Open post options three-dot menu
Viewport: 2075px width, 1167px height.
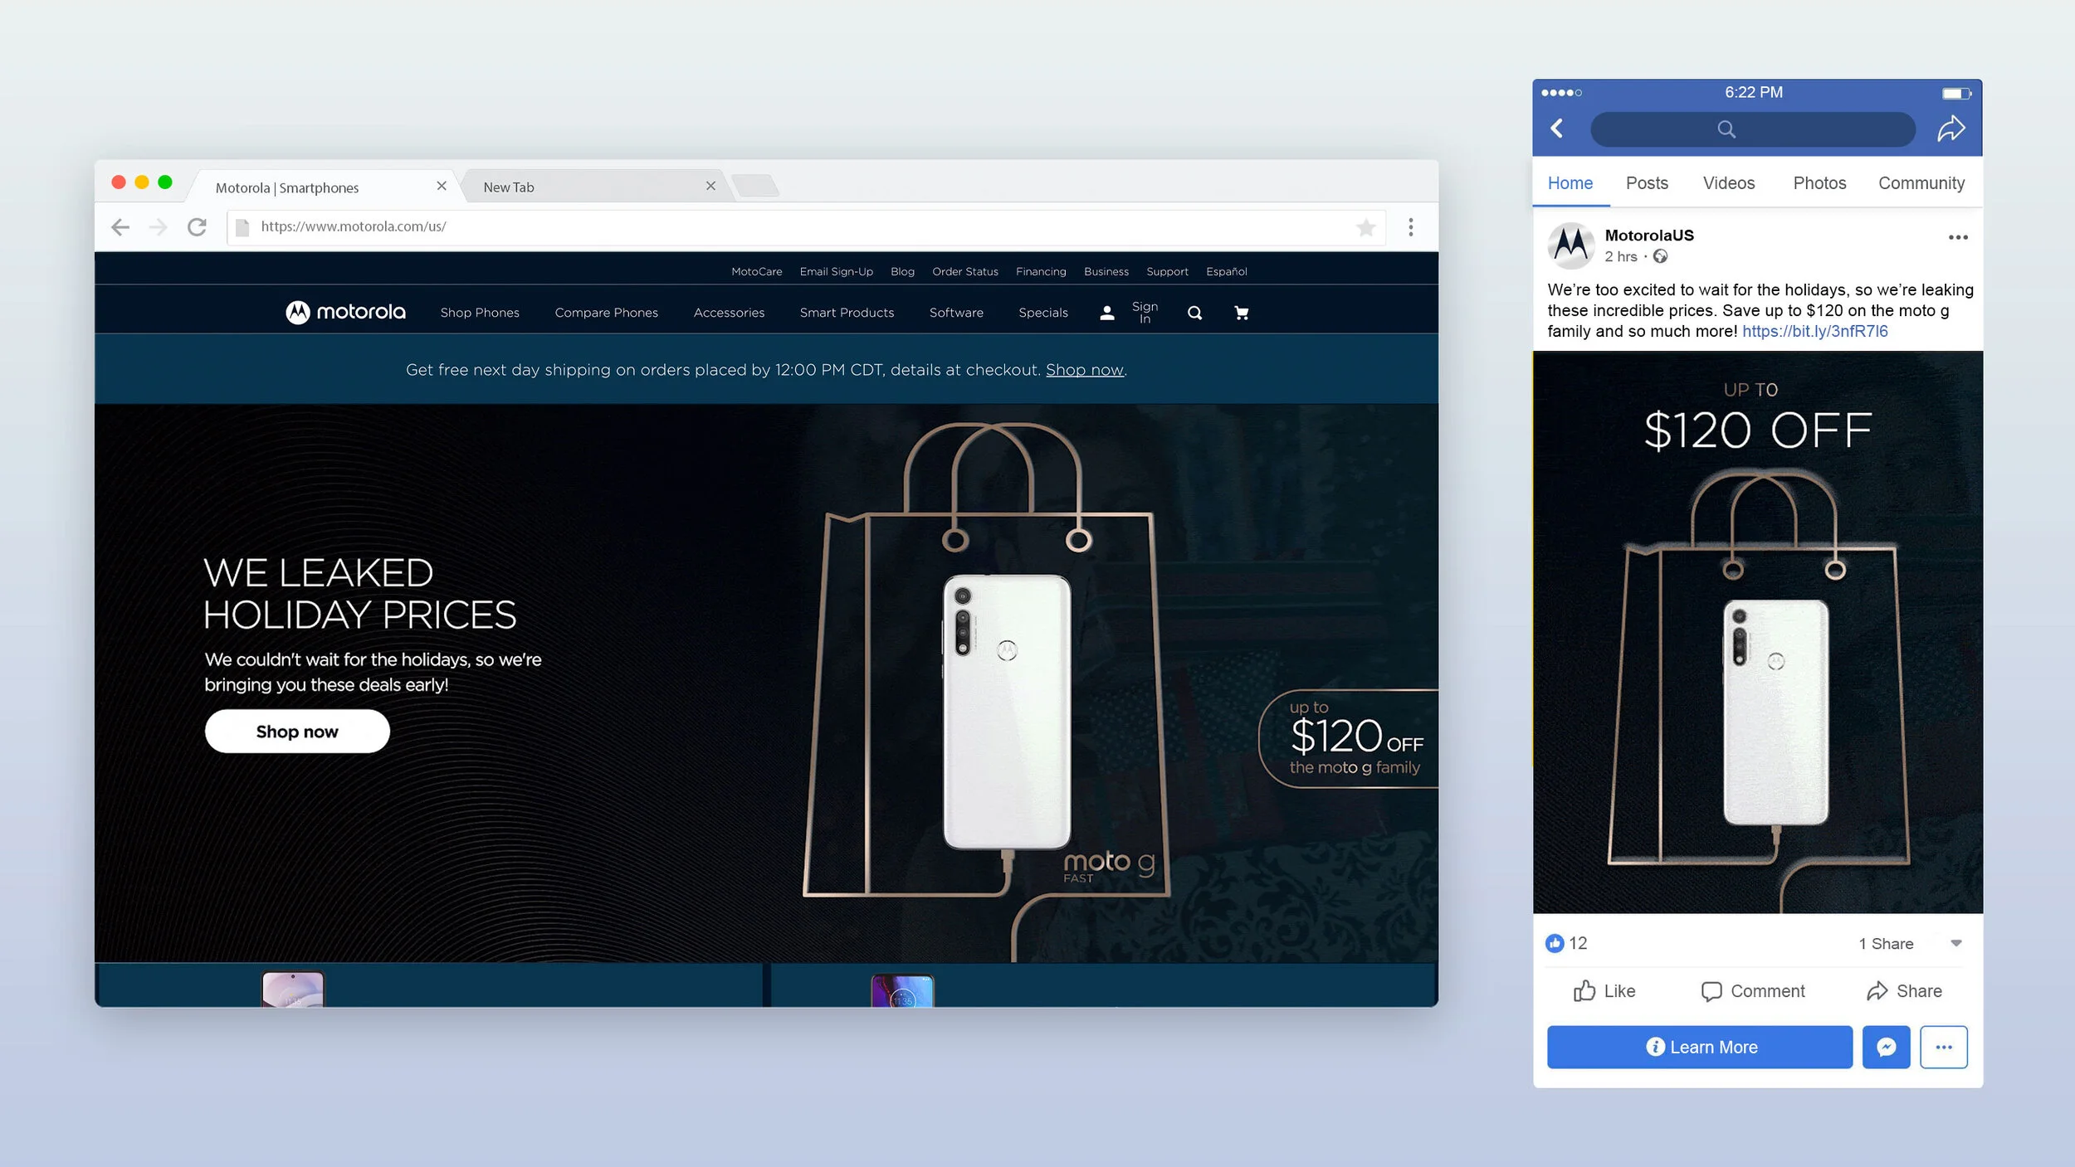[x=1958, y=237]
